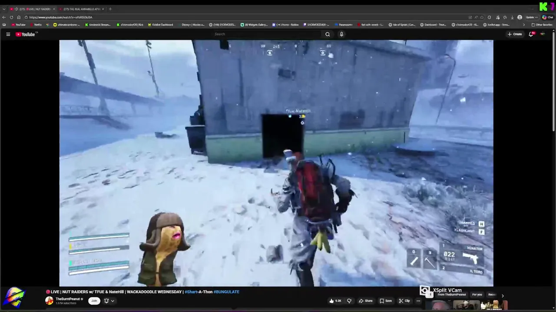Expand favorites bar overflow chevron
556x312 pixels.
(x=523, y=25)
